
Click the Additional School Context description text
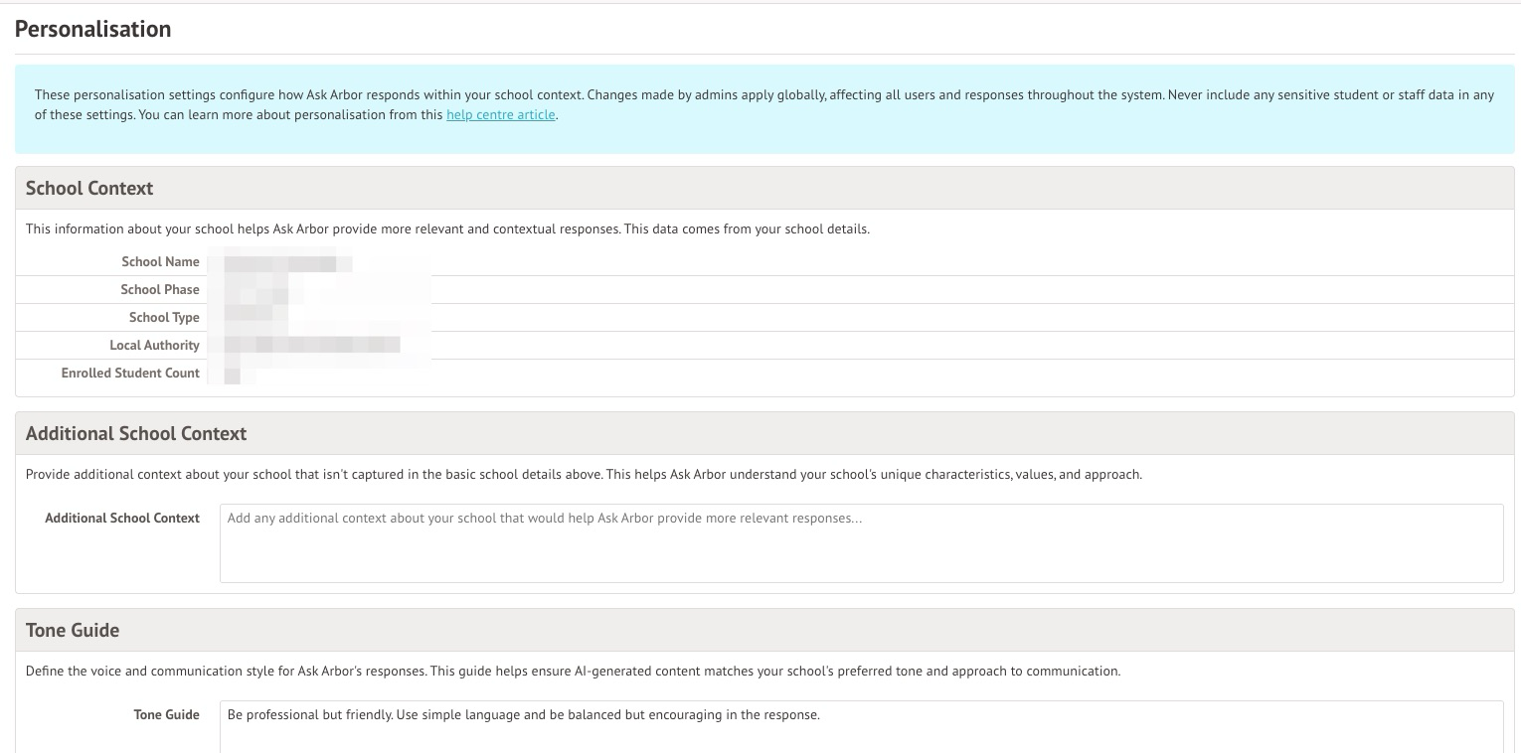(584, 475)
